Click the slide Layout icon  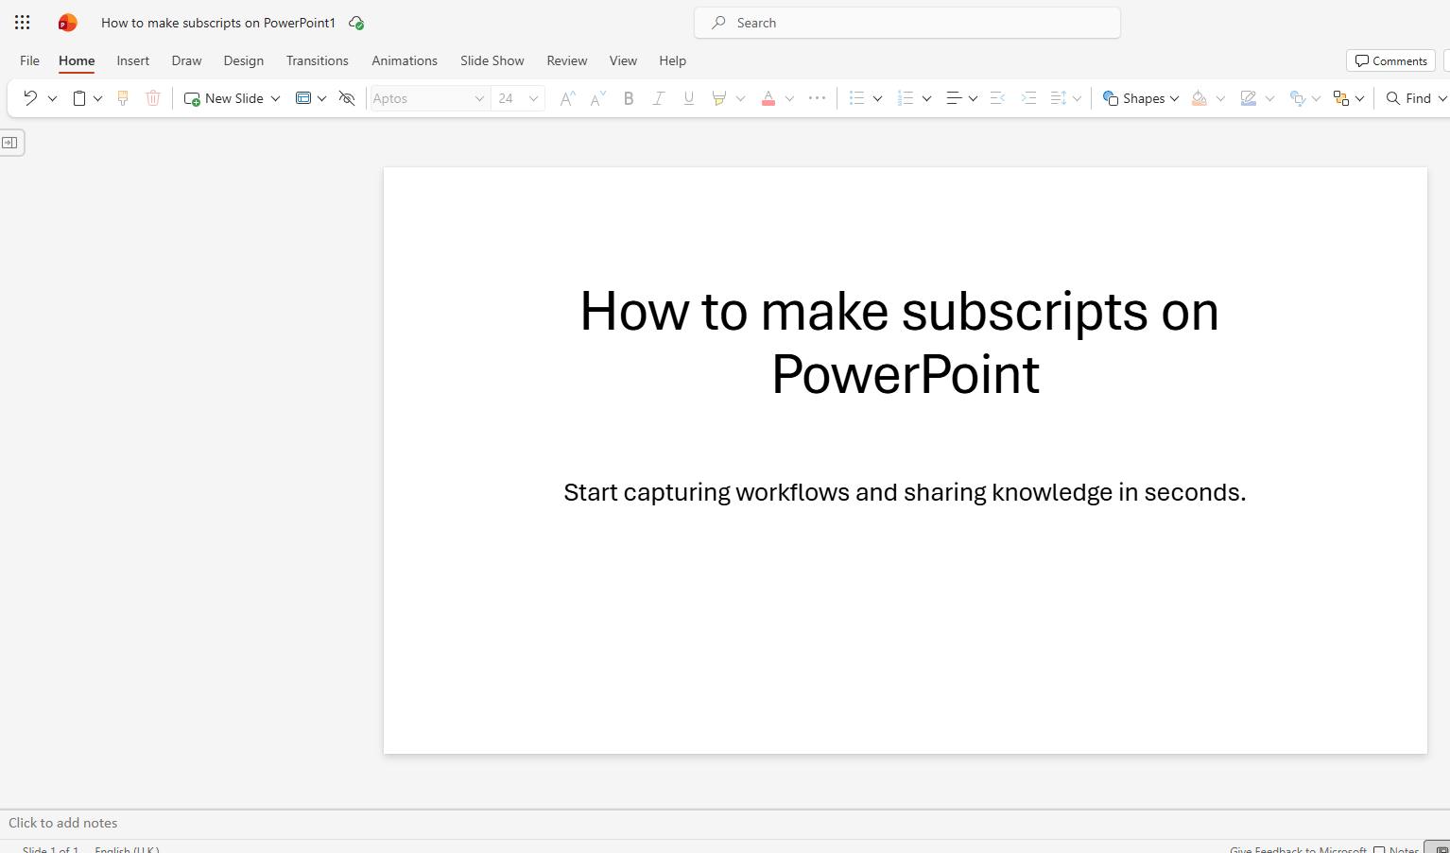pos(303,98)
